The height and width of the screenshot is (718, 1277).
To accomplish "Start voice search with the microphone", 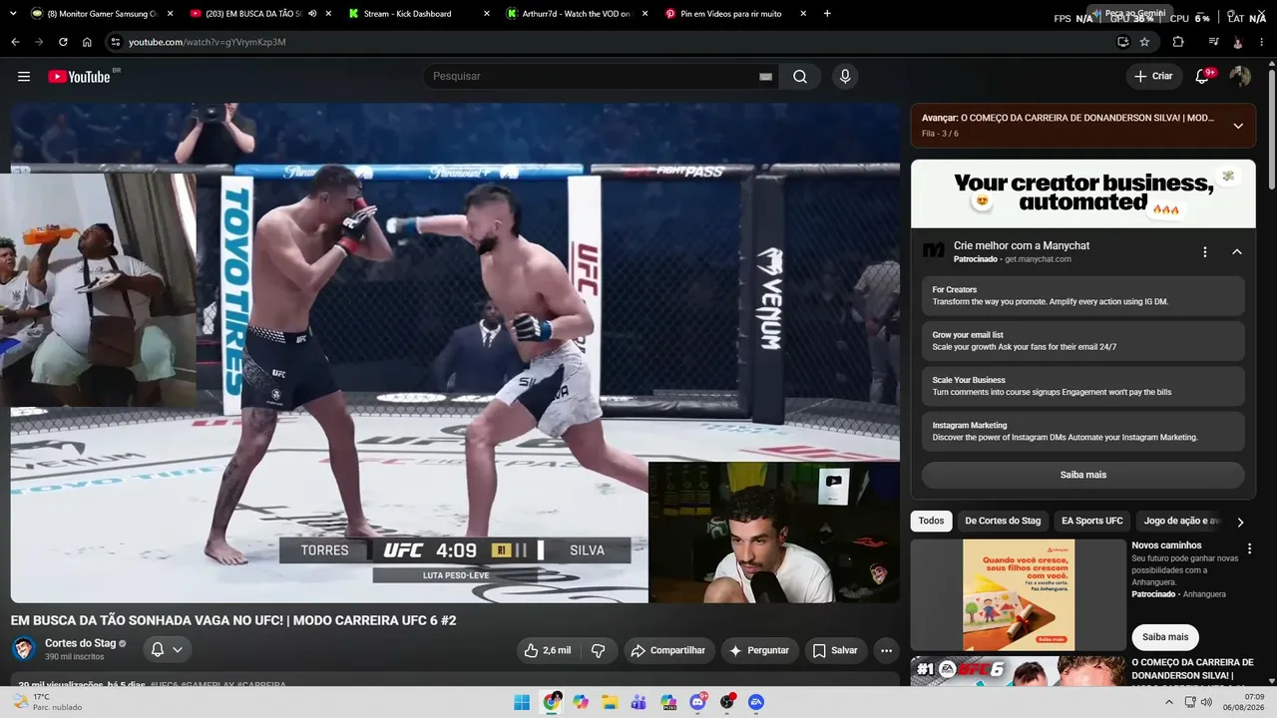I will coord(845,77).
